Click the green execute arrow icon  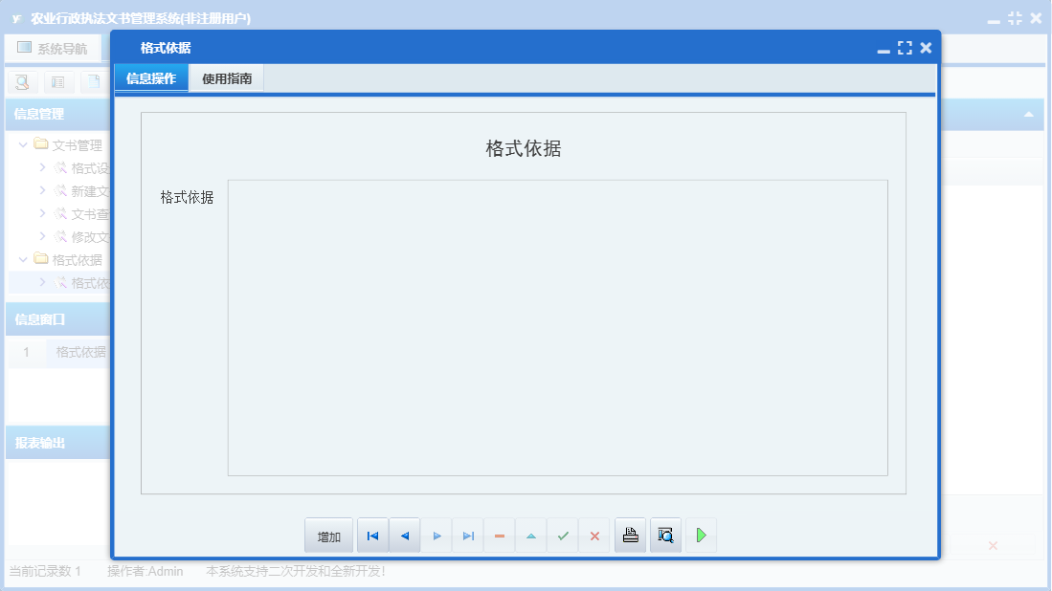(701, 535)
